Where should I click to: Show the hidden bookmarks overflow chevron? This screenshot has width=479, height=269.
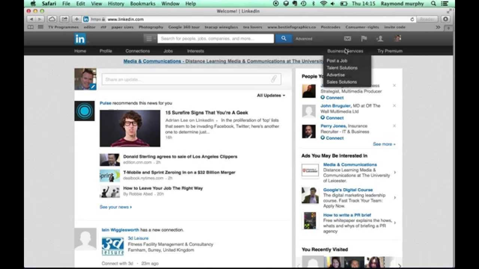(x=438, y=27)
